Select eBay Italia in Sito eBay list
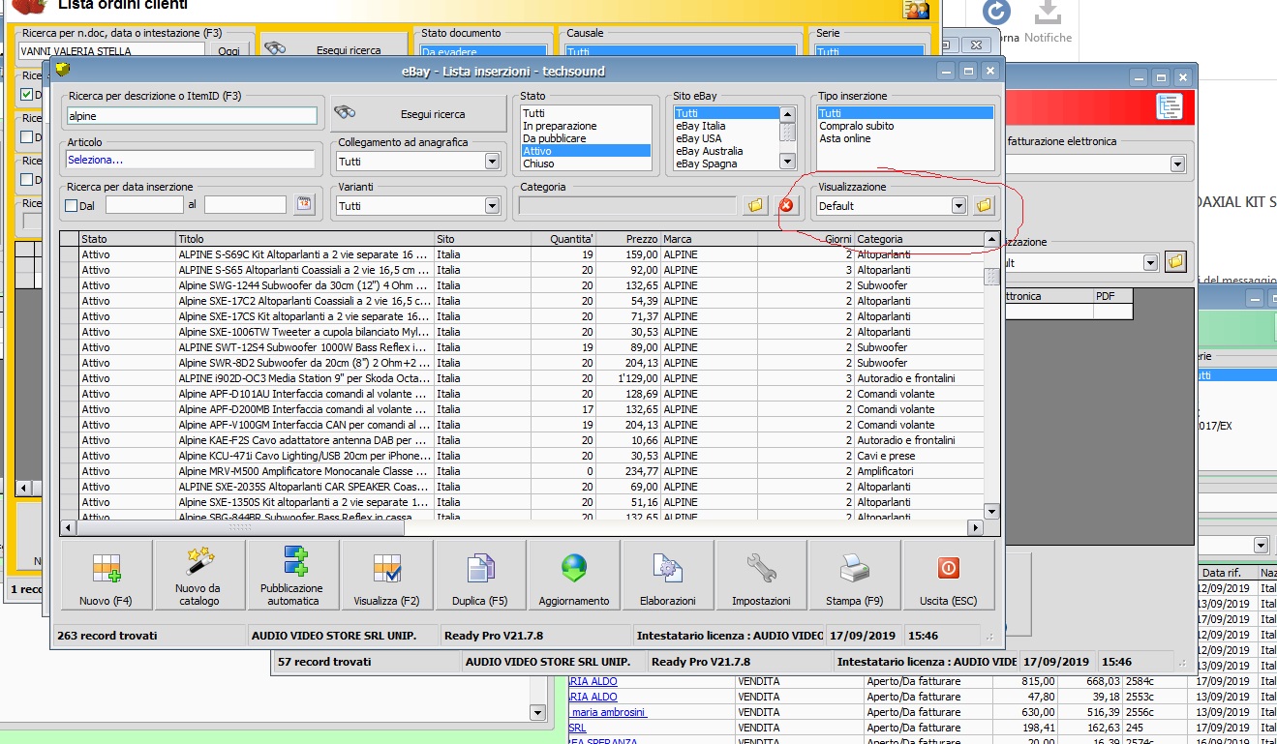Viewport: 1277px width, 744px height. click(726, 126)
